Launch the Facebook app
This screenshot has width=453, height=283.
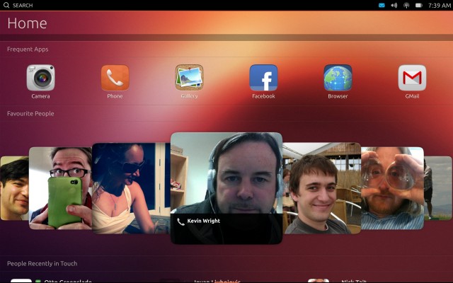[263, 78]
